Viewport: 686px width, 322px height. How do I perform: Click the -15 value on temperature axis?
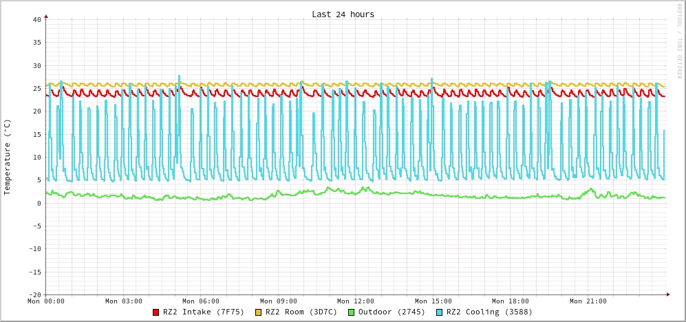pos(34,272)
